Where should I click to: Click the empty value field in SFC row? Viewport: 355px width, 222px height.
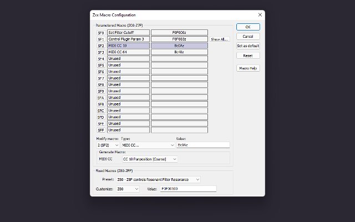tap(179, 110)
